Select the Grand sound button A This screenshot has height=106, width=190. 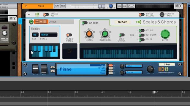(111, 65)
